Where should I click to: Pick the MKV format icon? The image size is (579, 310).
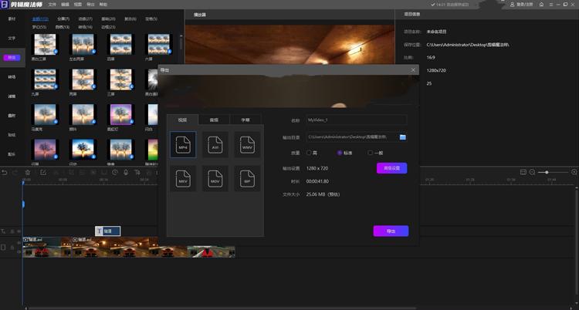click(x=183, y=178)
